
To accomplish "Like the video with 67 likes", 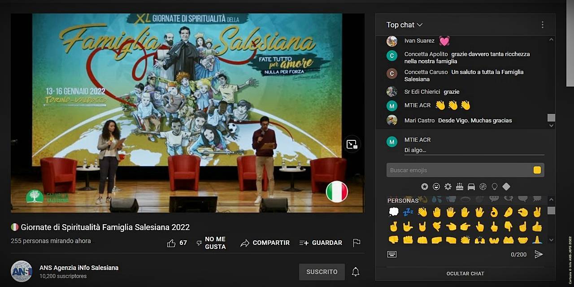I will coord(177,243).
